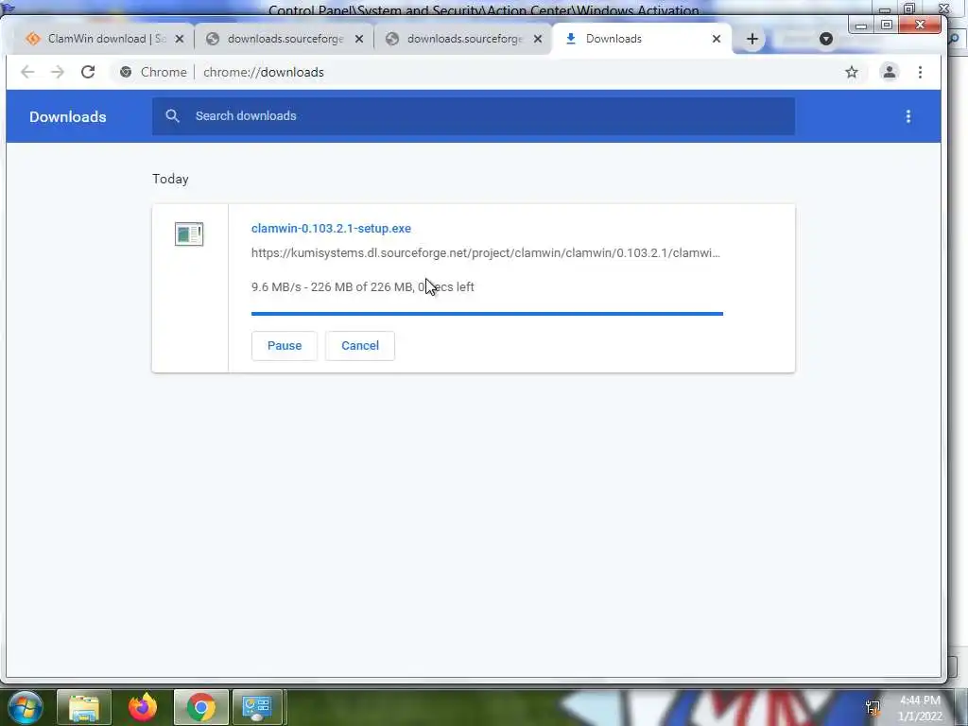Switch to the first downloads.sourceforge tab
This screenshot has width=968, height=726.
point(284,39)
